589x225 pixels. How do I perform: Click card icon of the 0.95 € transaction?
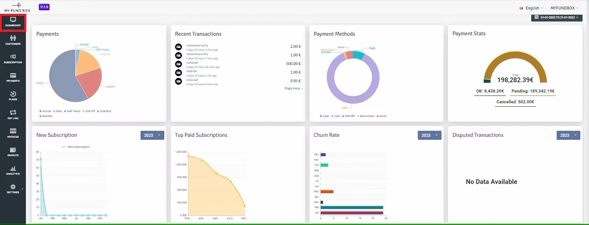pyautogui.click(x=179, y=81)
